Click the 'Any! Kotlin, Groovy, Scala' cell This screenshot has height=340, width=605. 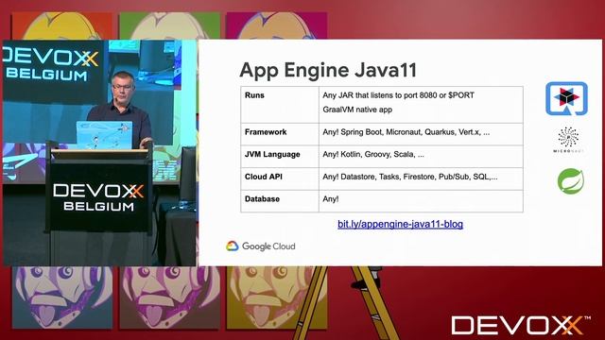[x=421, y=157]
